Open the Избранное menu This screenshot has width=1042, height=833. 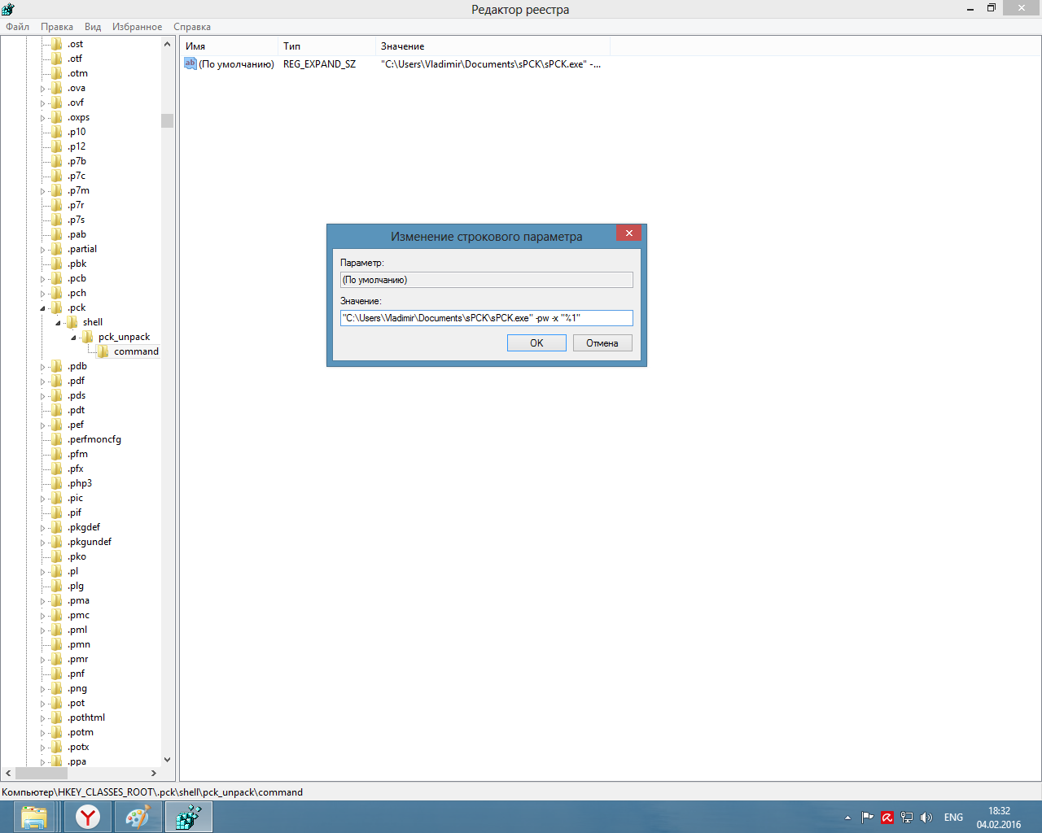[x=138, y=27]
